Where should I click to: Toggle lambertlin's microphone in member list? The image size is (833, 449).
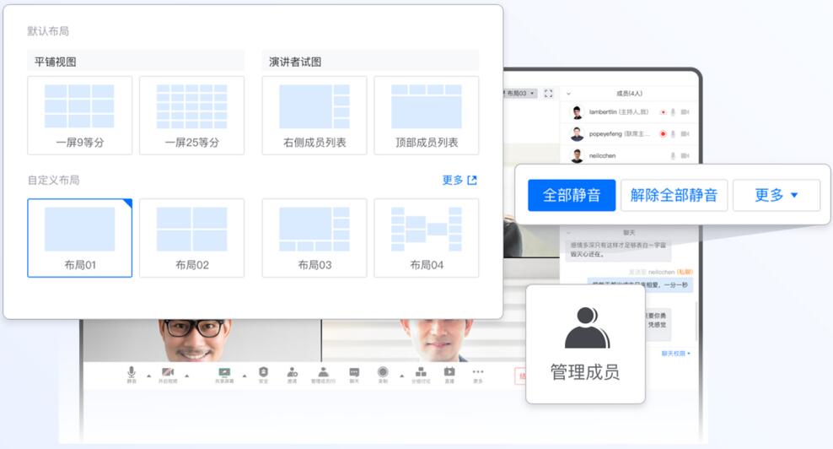pos(673,111)
